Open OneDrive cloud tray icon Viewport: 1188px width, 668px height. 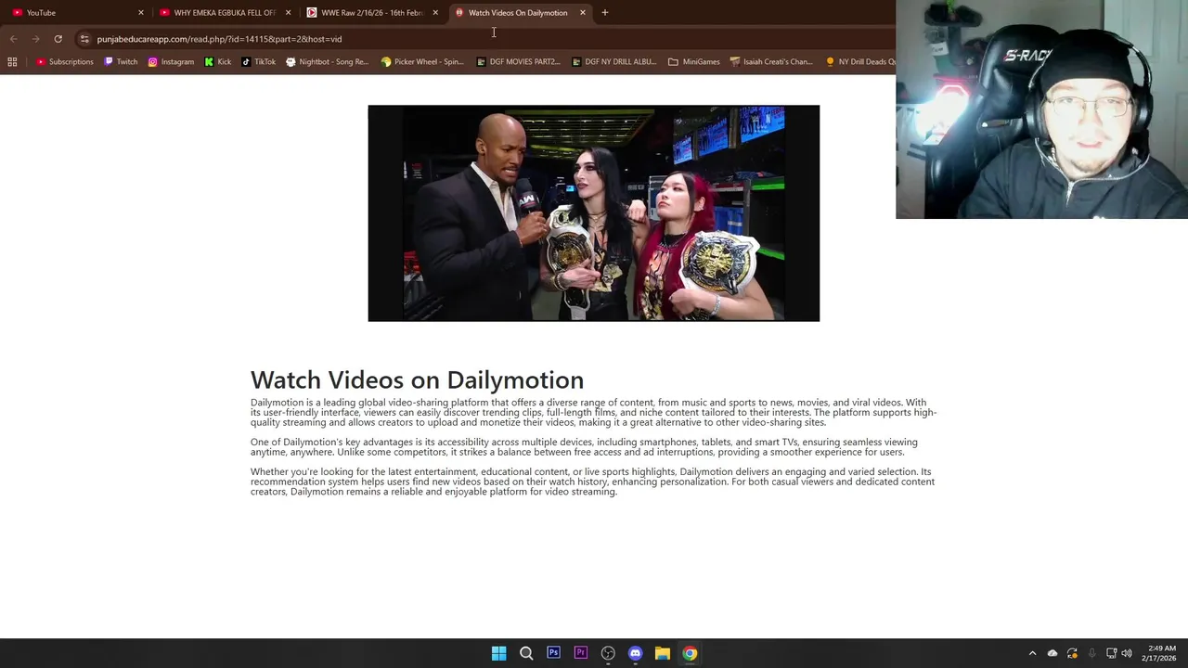pos(1052,653)
